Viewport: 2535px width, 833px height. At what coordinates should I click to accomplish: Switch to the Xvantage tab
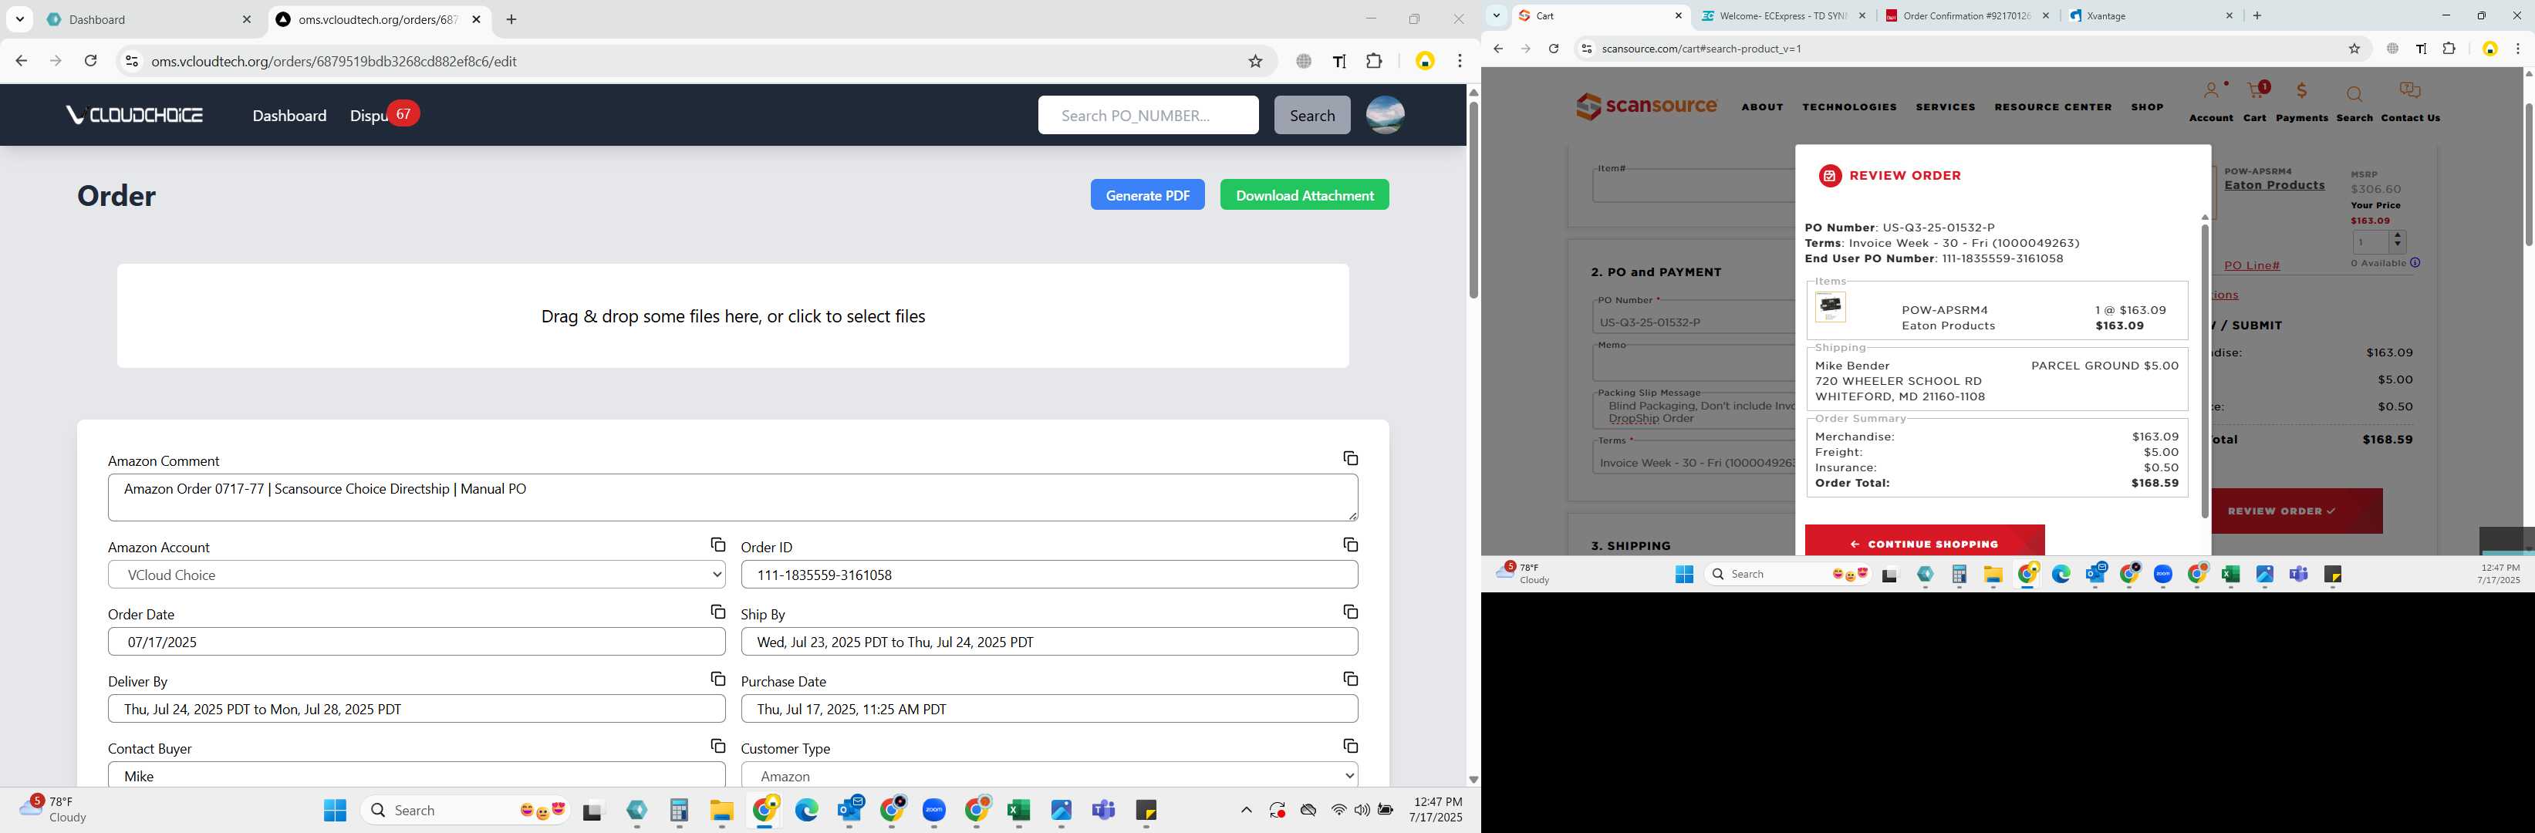pyautogui.click(x=2149, y=15)
